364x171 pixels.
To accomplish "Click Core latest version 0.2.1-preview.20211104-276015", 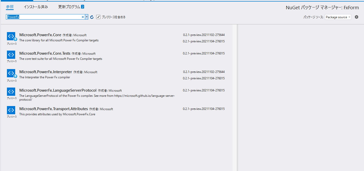I will click(x=204, y=41).
